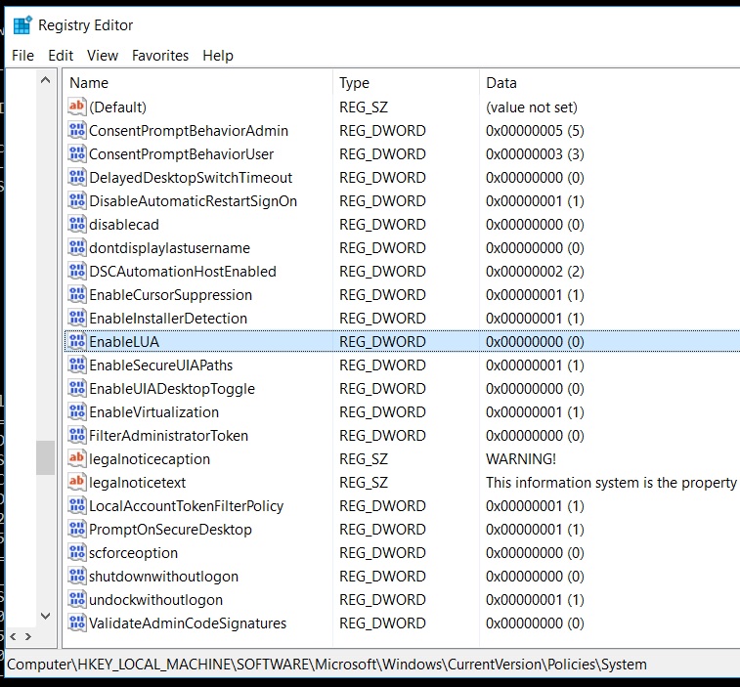Click the DWORD icon for DSCAutomationHostEnabled
This screenshot has width=740, height=687.
tap(77, 272)
